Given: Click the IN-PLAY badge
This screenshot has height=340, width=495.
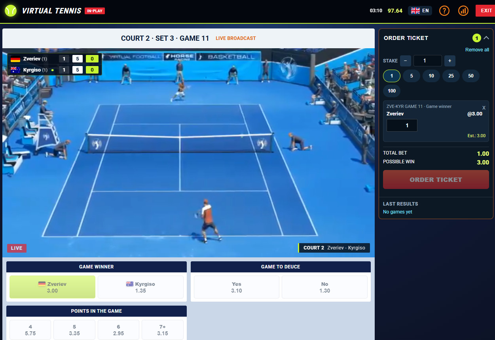Looking at the screenshot, I should pos(95,11).
